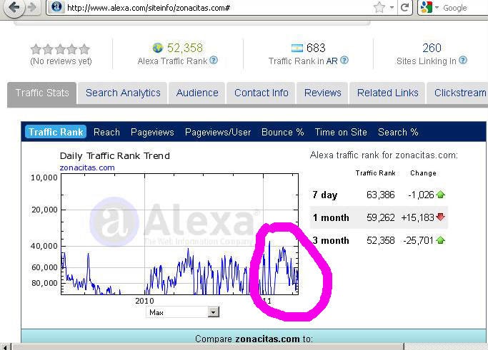
Task: Click the Traffic Rank column header
Action: 375,173
